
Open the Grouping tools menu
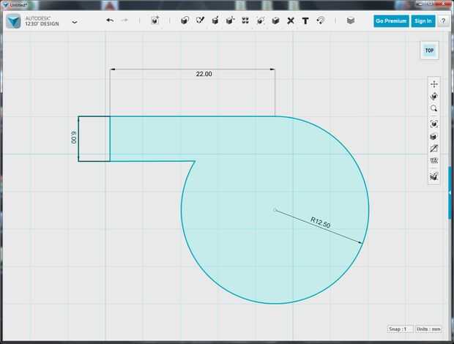click(x=260, y=20)
